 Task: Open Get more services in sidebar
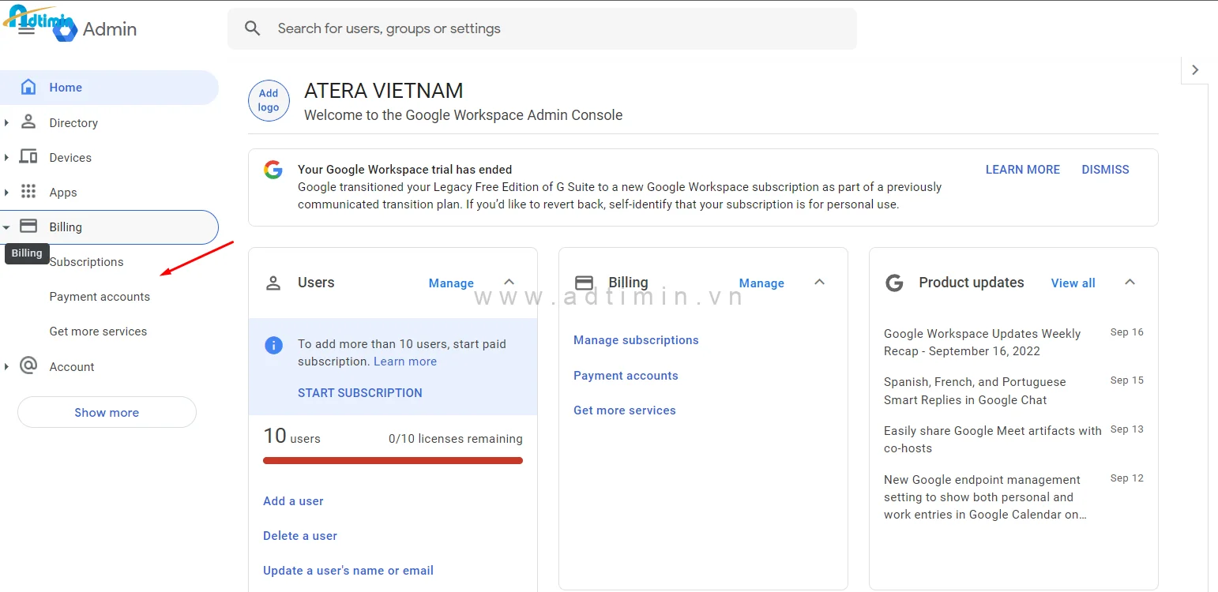coord(98,332)
